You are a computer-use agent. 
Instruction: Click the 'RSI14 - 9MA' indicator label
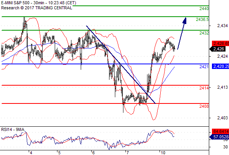coord(13,129)
